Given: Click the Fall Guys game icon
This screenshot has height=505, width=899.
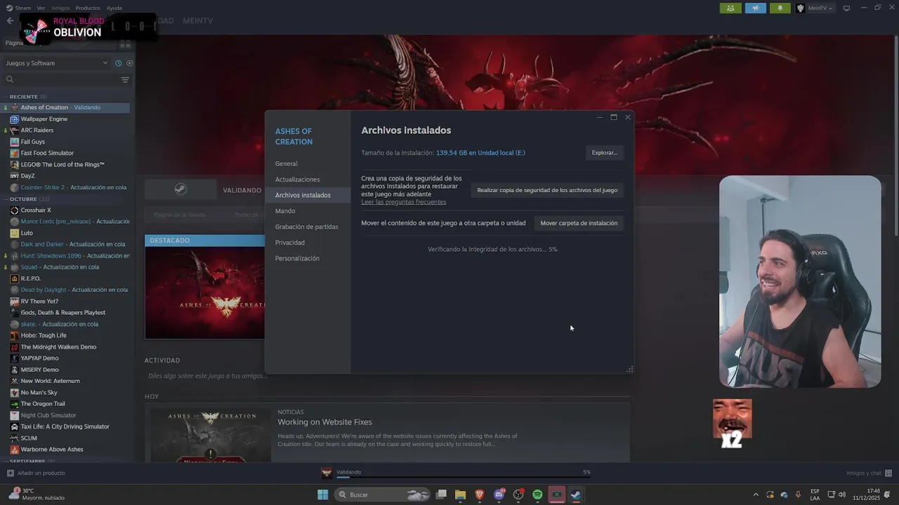Looking at the screenshot, I should coord(14,142).
